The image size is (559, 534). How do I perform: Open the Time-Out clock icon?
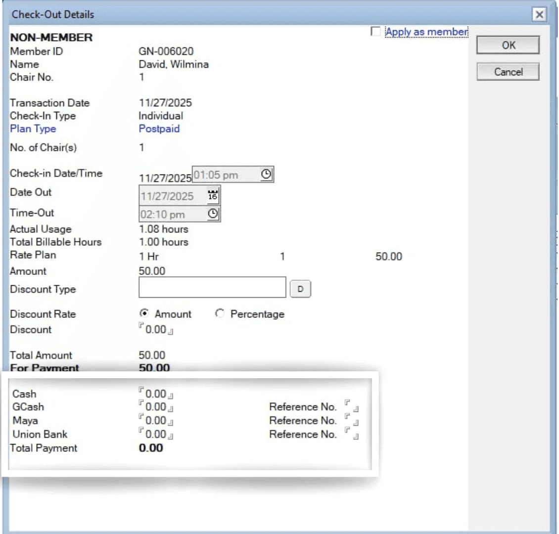(x=213, y=214)
